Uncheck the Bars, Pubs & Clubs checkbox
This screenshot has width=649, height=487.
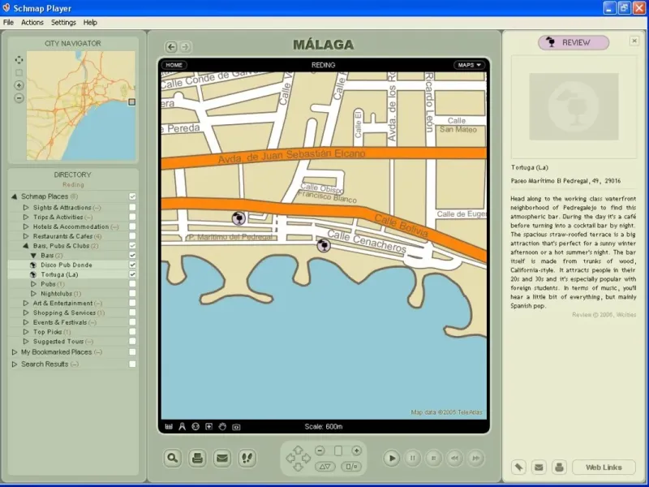pos(132,246)
